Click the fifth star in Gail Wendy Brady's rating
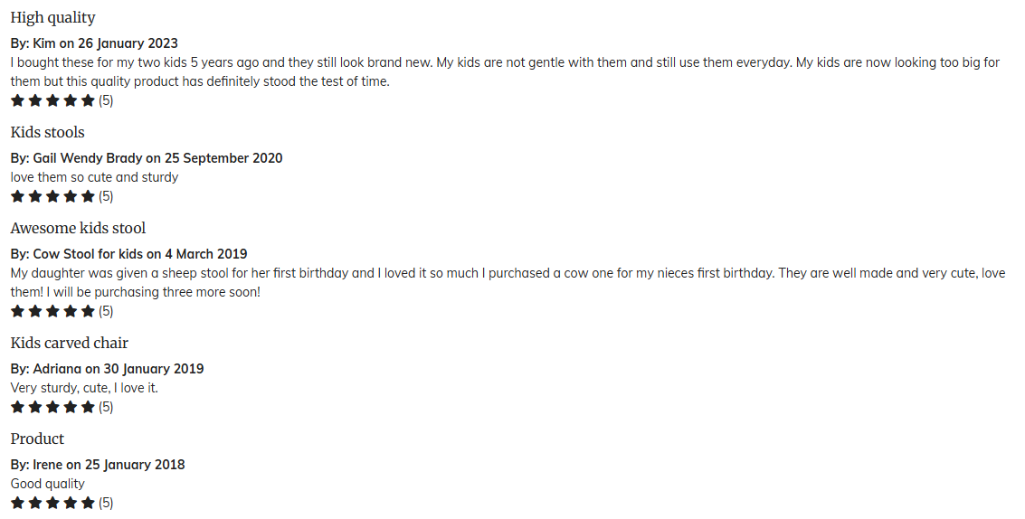 (x=88, y=196)
